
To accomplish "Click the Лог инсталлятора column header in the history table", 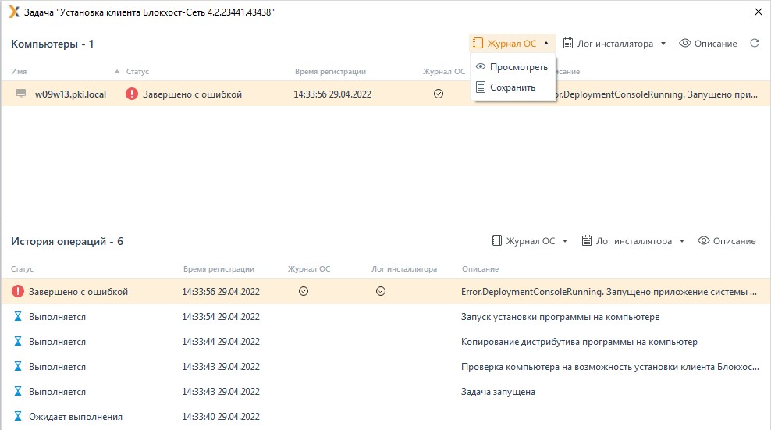I will 404,268.
